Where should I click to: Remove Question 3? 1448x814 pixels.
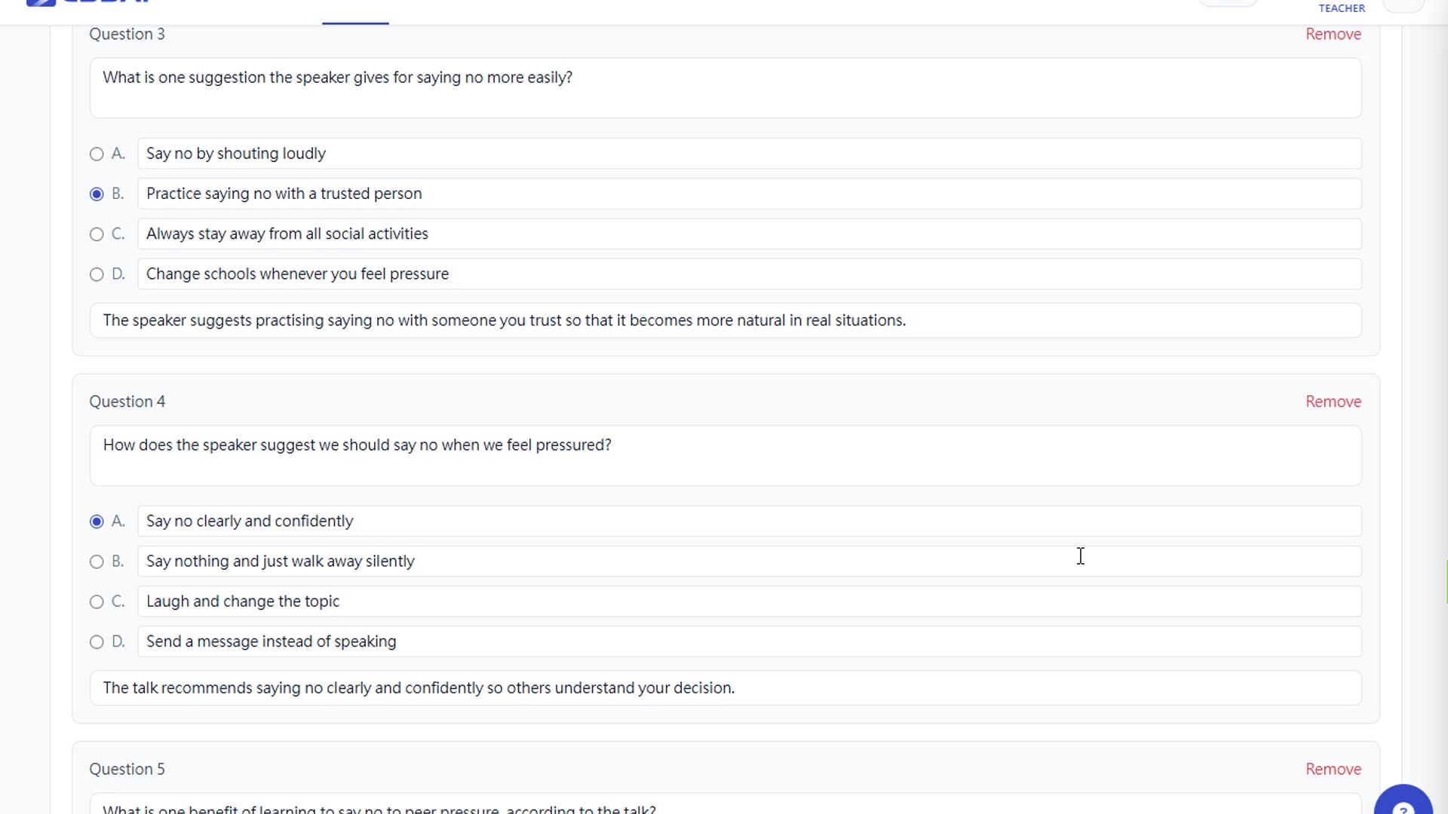point(1333,34)
